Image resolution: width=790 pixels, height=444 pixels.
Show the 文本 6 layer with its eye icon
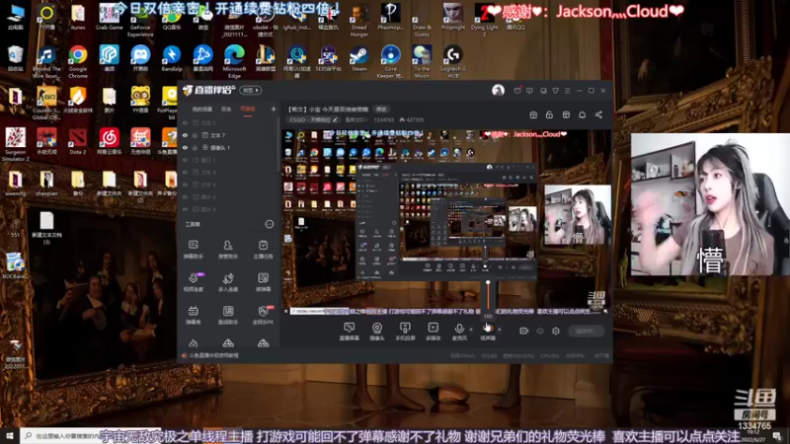pyautogui.click(x=185, y=185)
